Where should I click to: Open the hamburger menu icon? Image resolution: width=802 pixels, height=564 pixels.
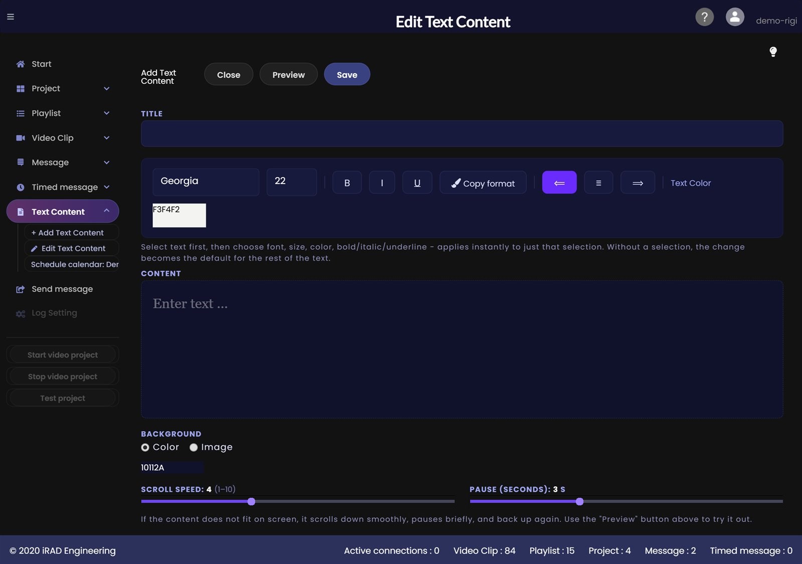click(11, 17)
